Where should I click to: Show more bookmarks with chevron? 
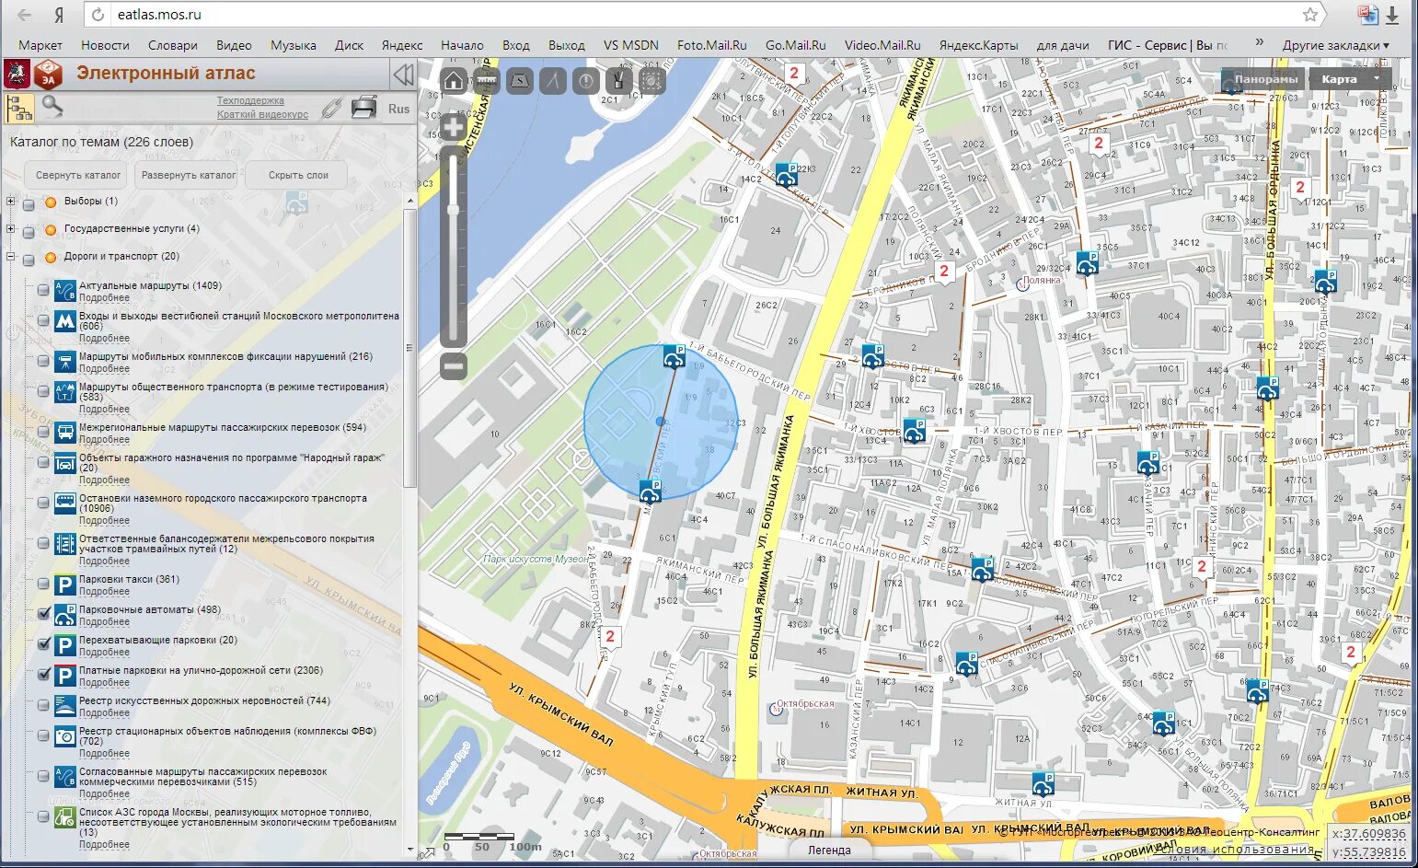1260,43
